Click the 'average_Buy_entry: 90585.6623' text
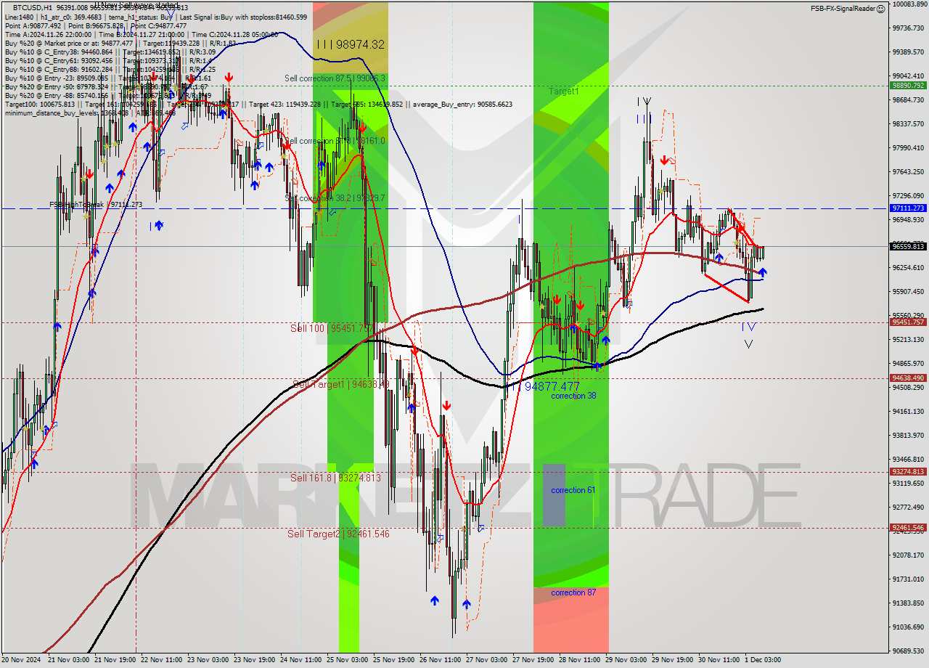Screen dimensions: 929x668 [463, 104]
